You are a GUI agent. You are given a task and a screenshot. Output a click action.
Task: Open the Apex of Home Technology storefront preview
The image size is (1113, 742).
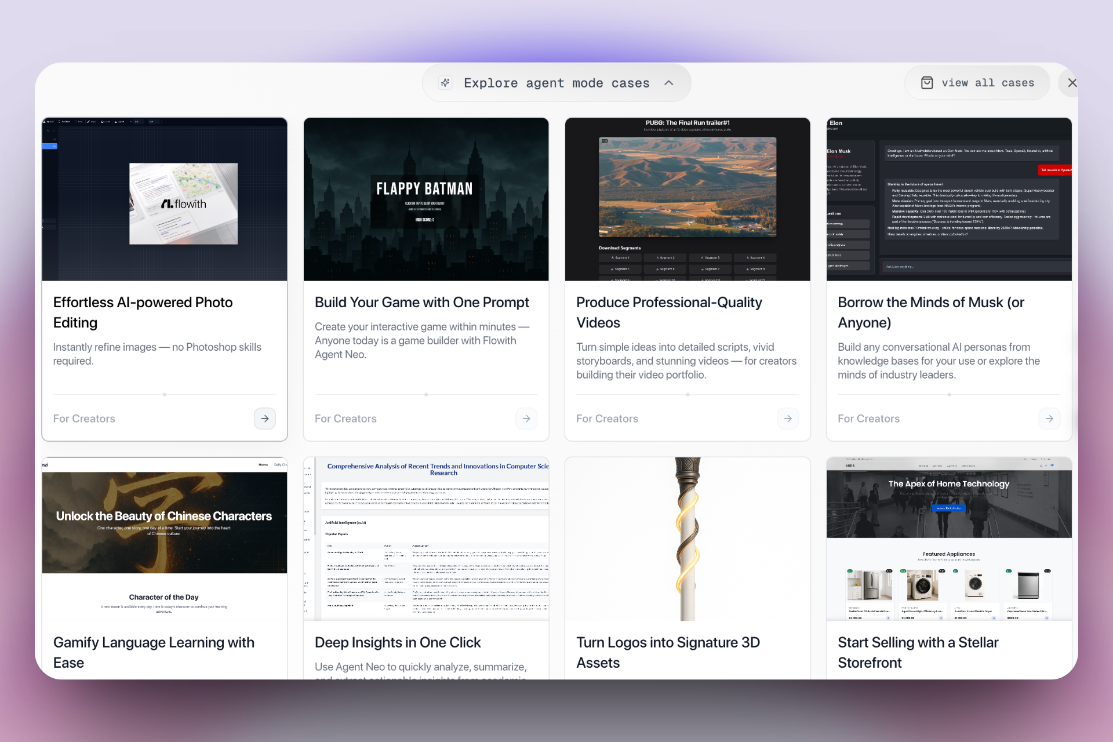(x=949, y=538)
